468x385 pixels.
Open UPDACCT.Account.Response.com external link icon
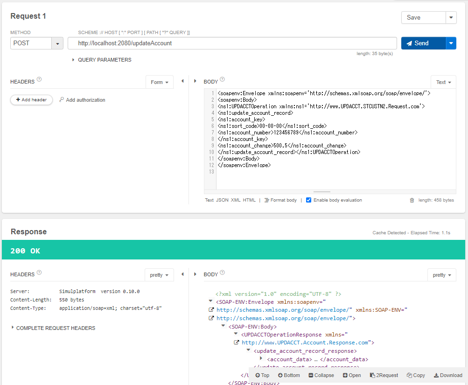236,343
